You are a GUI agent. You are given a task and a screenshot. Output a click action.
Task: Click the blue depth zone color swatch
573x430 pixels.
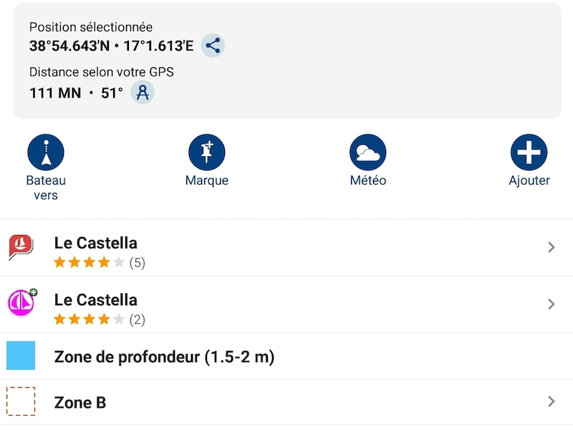[x=21, y=355]
